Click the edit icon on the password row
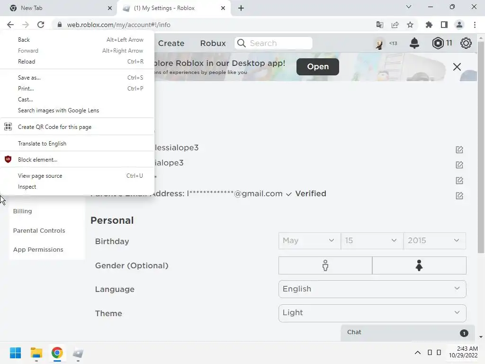The width and height of the screenshot is (485, 364). 459,181
